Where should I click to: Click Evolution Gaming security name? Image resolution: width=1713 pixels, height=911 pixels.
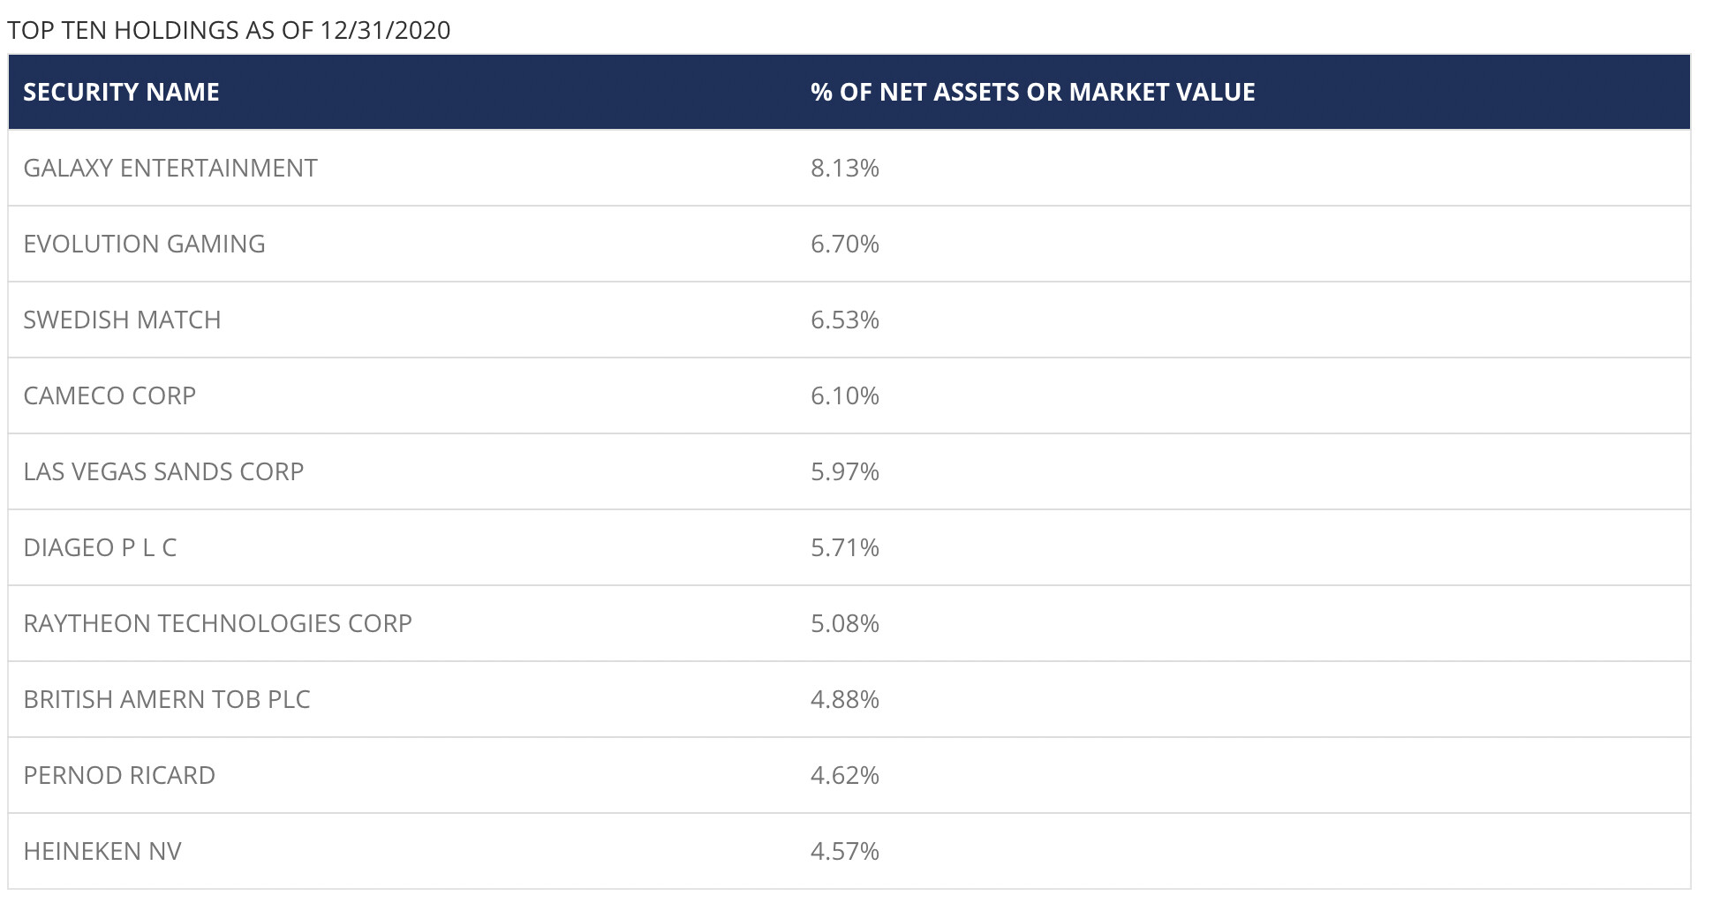click(144, 245)
